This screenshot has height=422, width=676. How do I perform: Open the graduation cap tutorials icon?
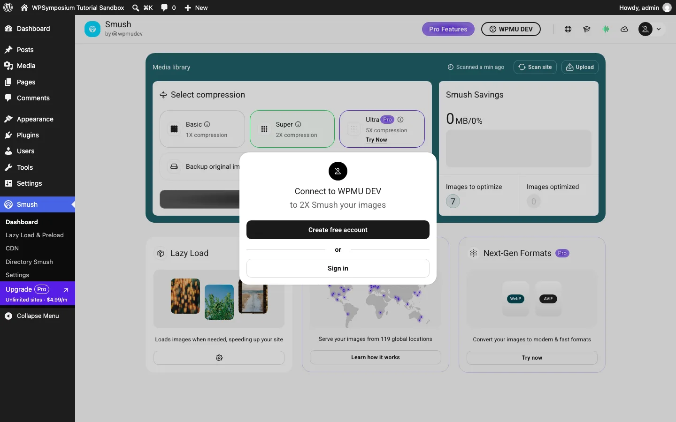(x=587, y=29)
